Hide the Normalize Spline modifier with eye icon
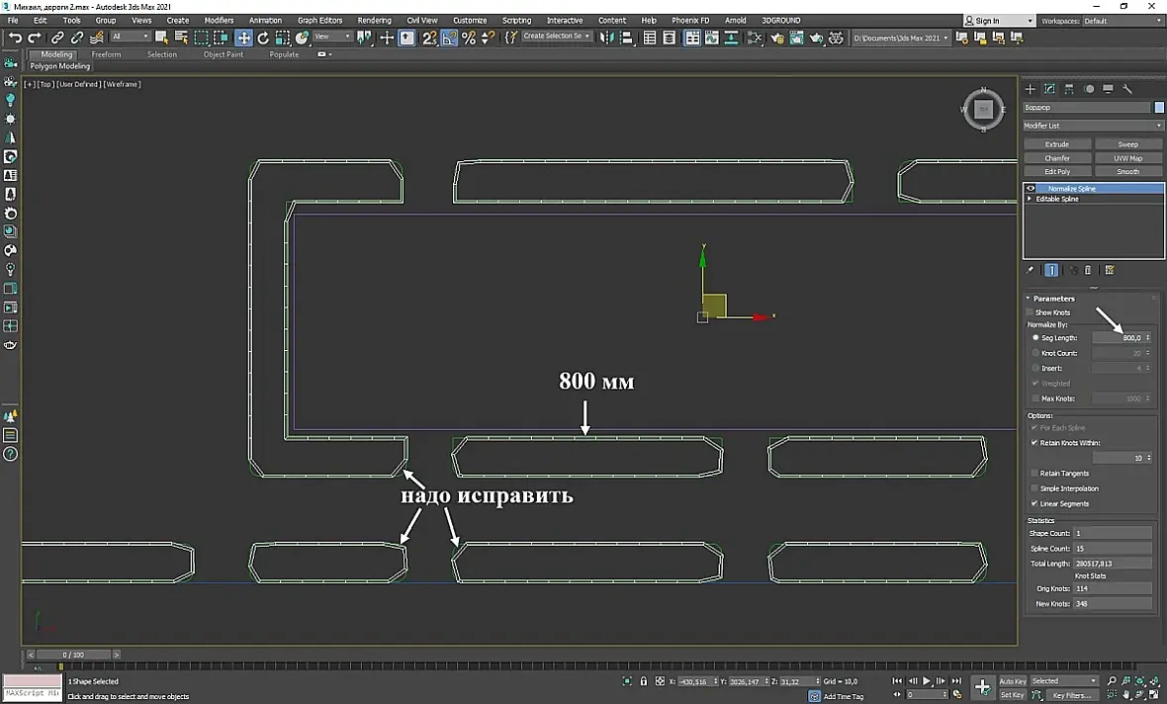The height and width of the screenshot is (704, 1167). [x=1031, y=188]
